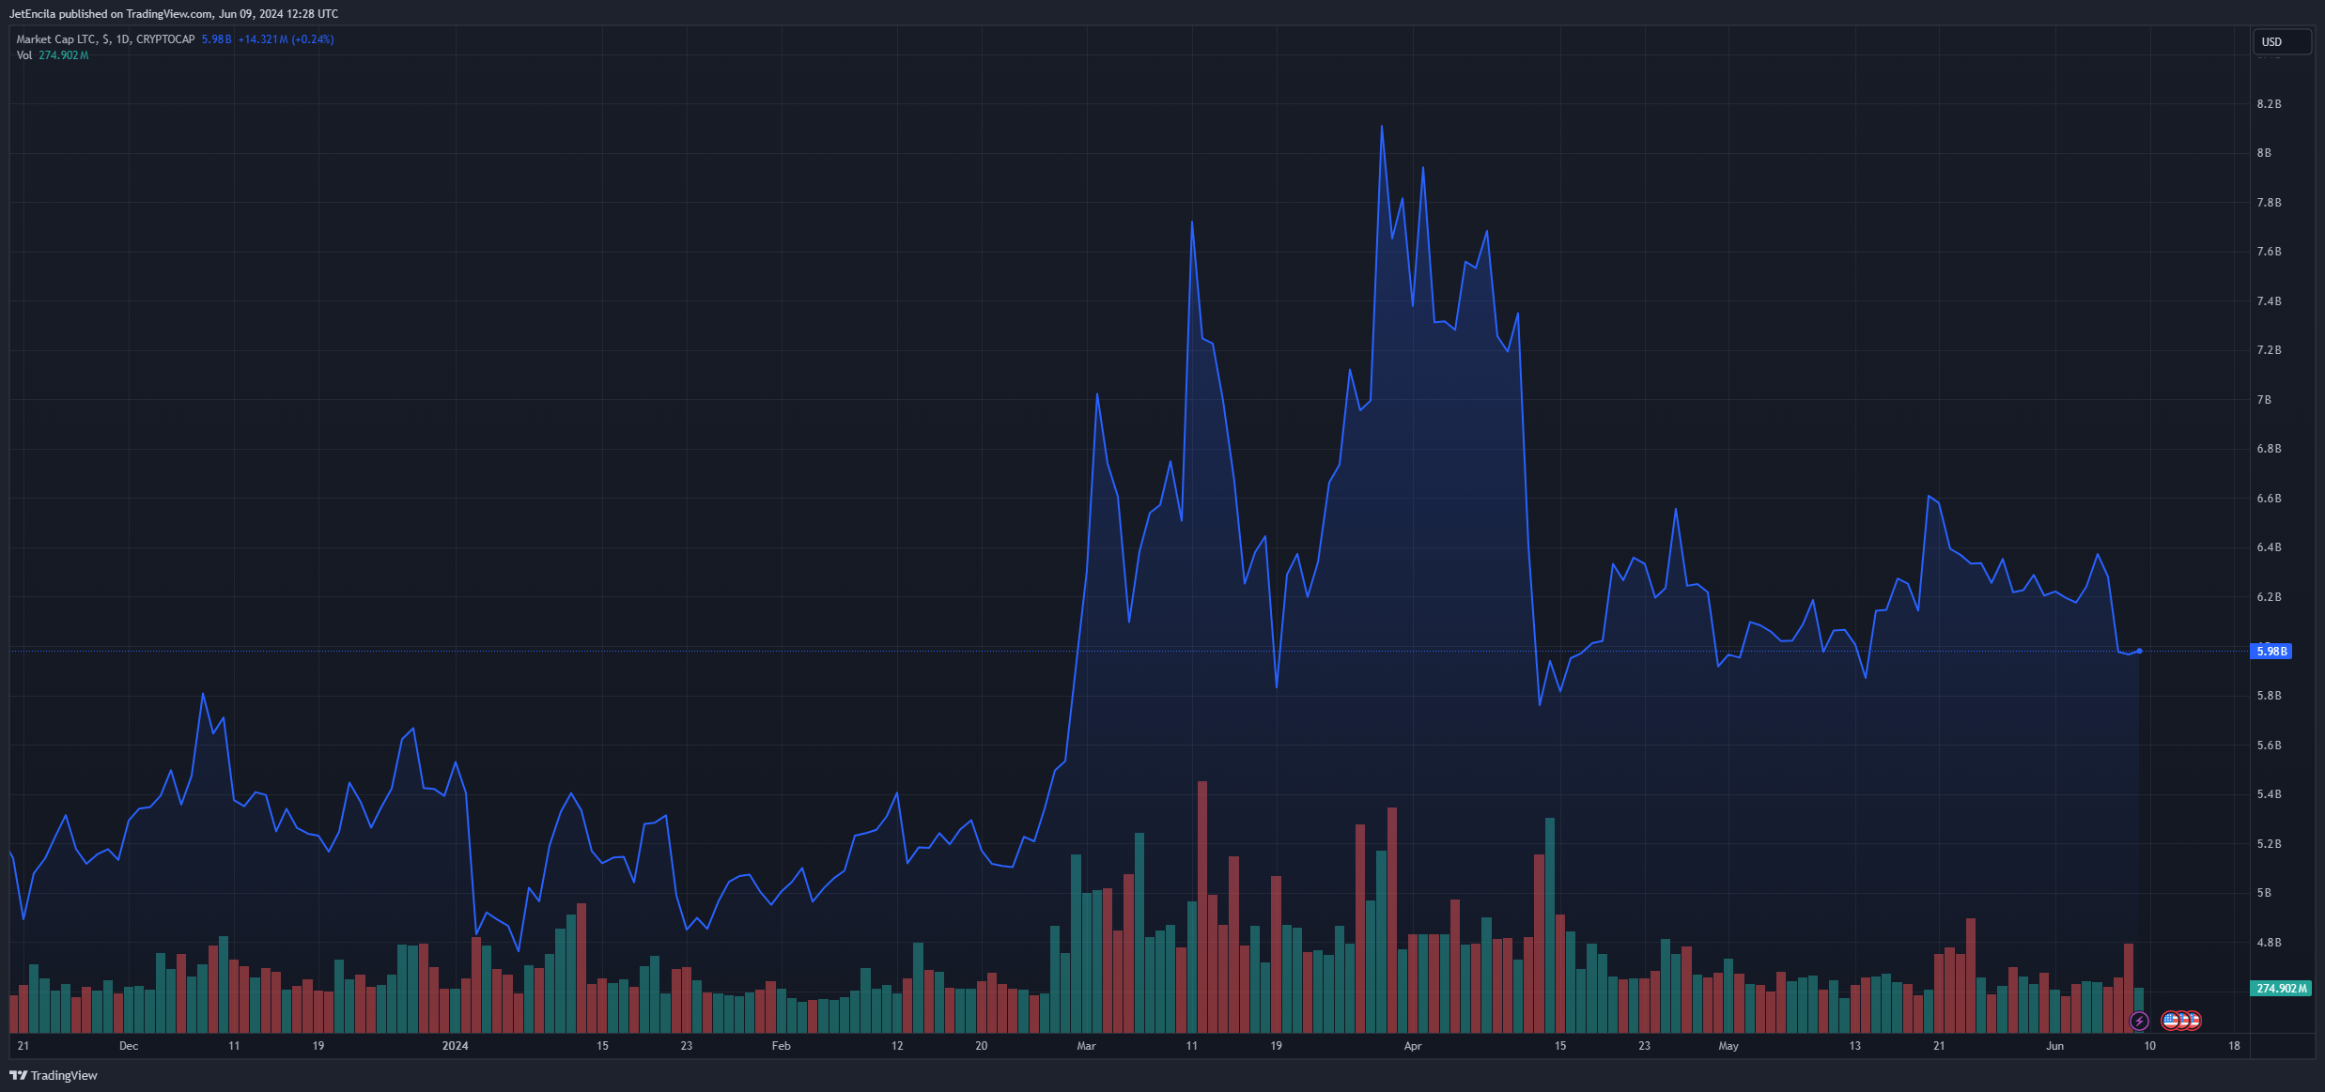
Task: Click the 8B price axis label
Action: (x=2264, y=153)
